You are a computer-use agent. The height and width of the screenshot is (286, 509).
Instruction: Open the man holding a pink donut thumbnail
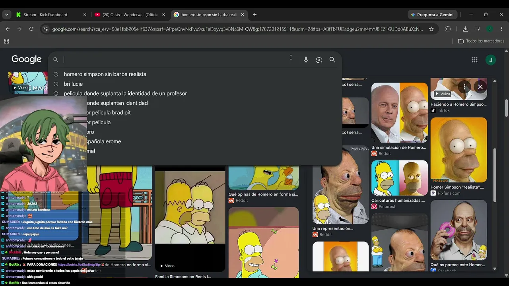(x=458, y=230)
